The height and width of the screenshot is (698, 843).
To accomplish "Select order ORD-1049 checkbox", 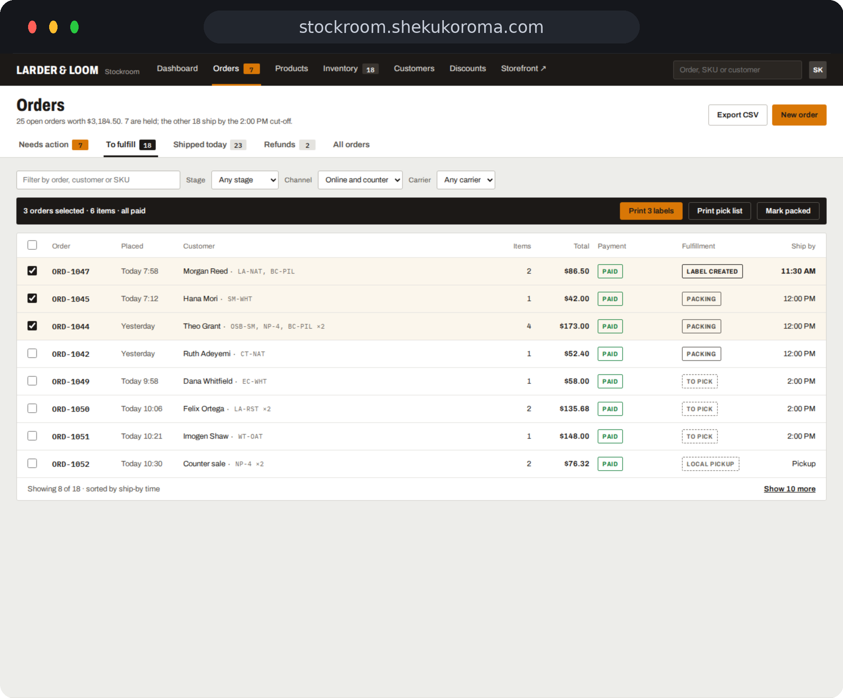I will [32, 381].
